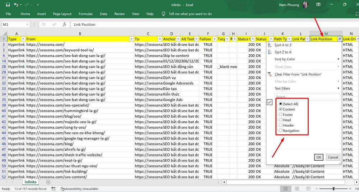Click the formula bar Cancel X icon
359x192 pixels.
tap(44, 24)
